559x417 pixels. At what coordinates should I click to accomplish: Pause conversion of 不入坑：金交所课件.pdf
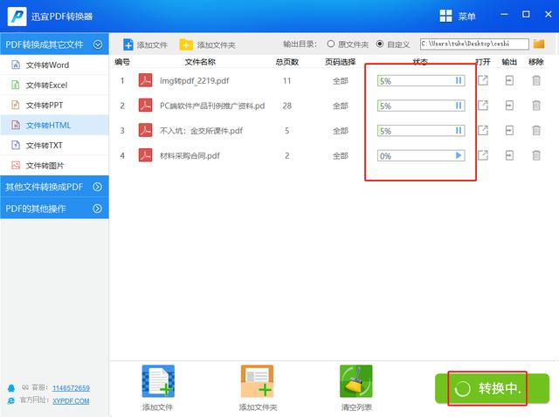tap(459, 131)
